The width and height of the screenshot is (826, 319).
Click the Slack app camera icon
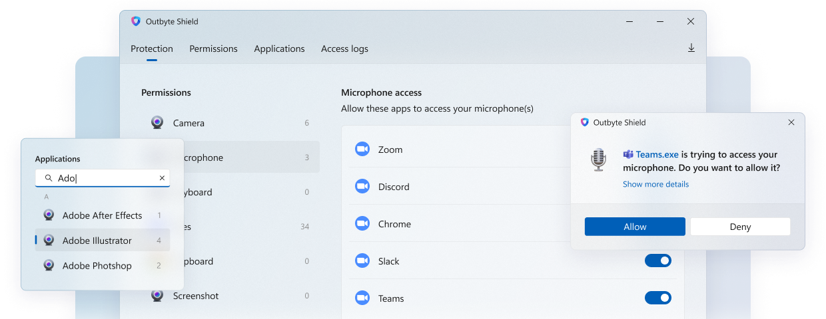click(362, 261)
